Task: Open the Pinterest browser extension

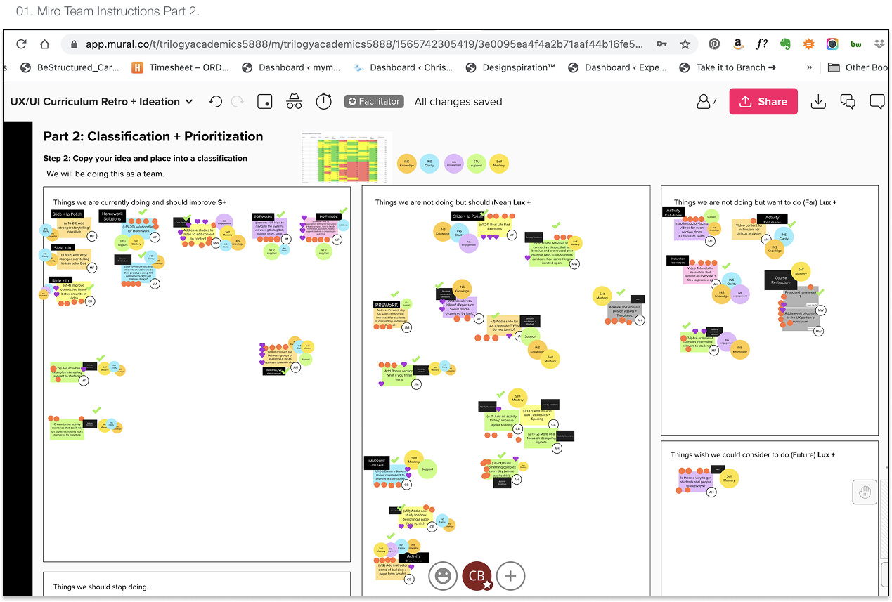Action: [x=714, y=44]
